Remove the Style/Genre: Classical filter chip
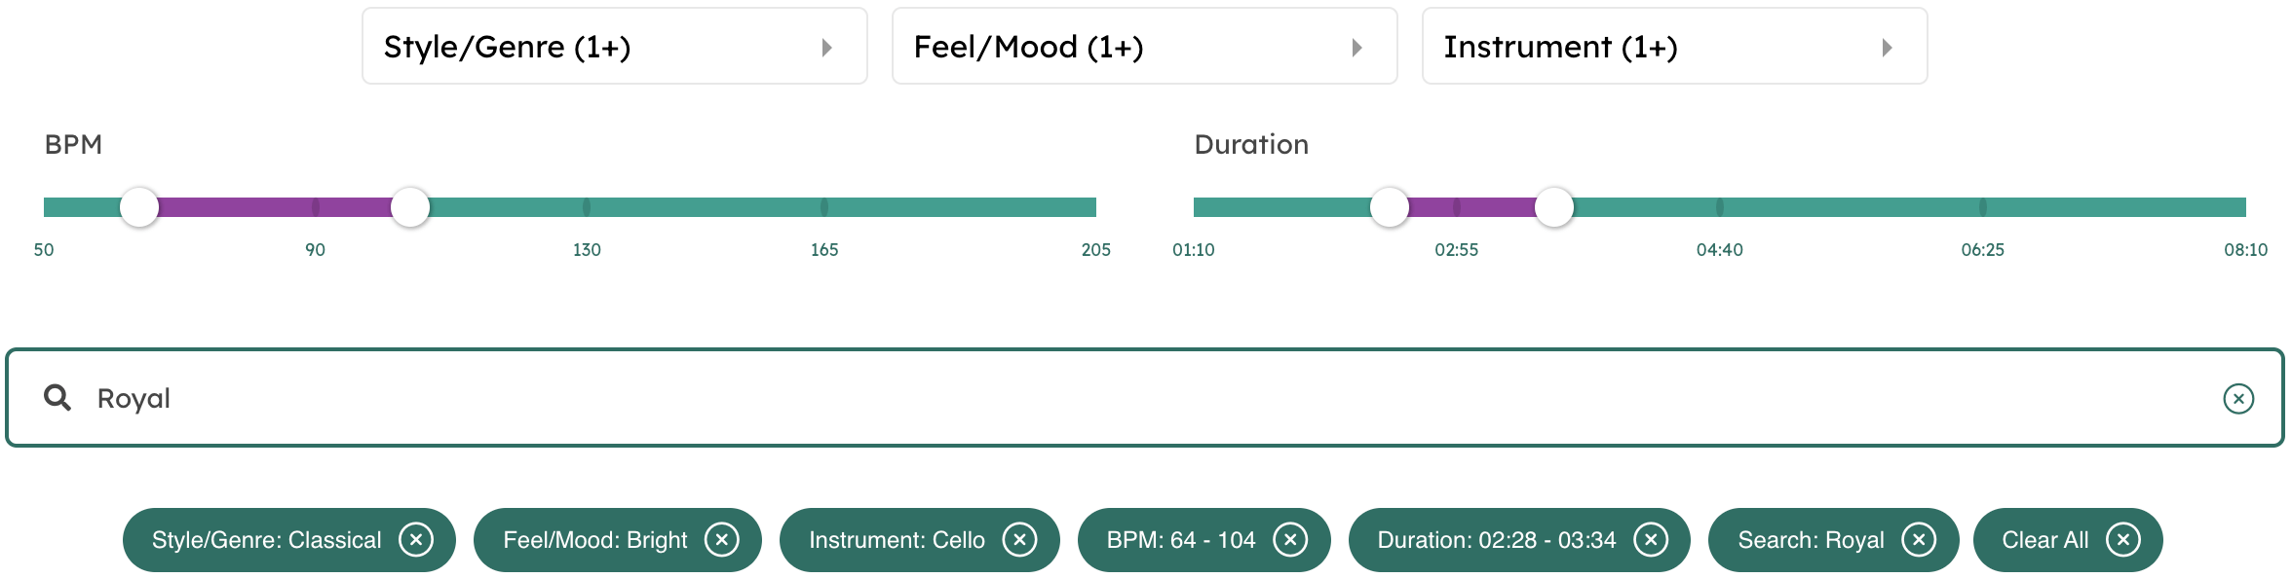This screenshot has width=2292, height=578. click(416, 540)
